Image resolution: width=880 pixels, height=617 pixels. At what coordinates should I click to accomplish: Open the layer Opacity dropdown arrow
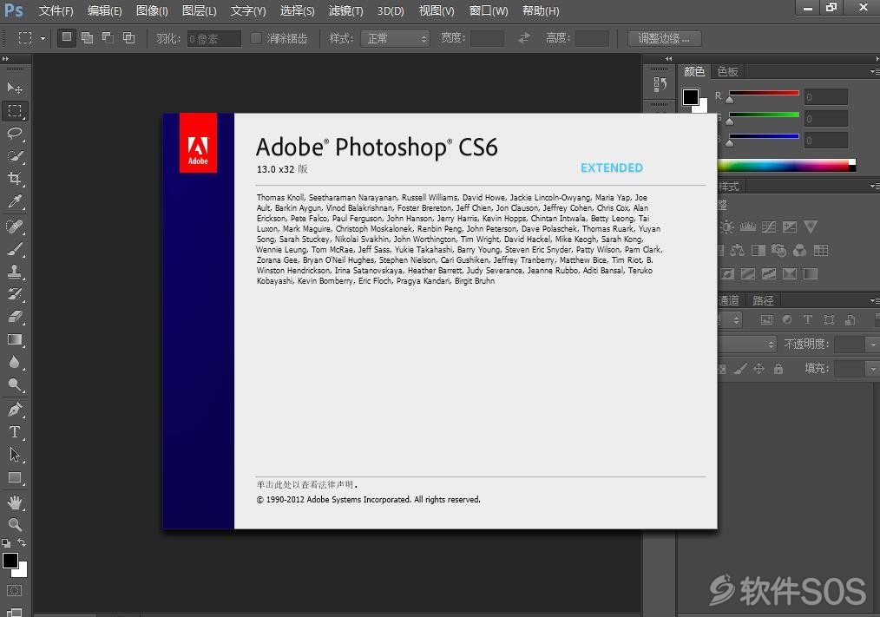click(873, 345)
